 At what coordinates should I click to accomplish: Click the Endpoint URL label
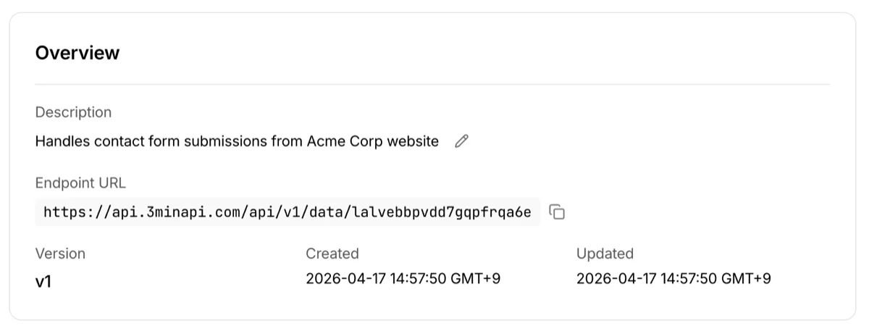(80, 183)
